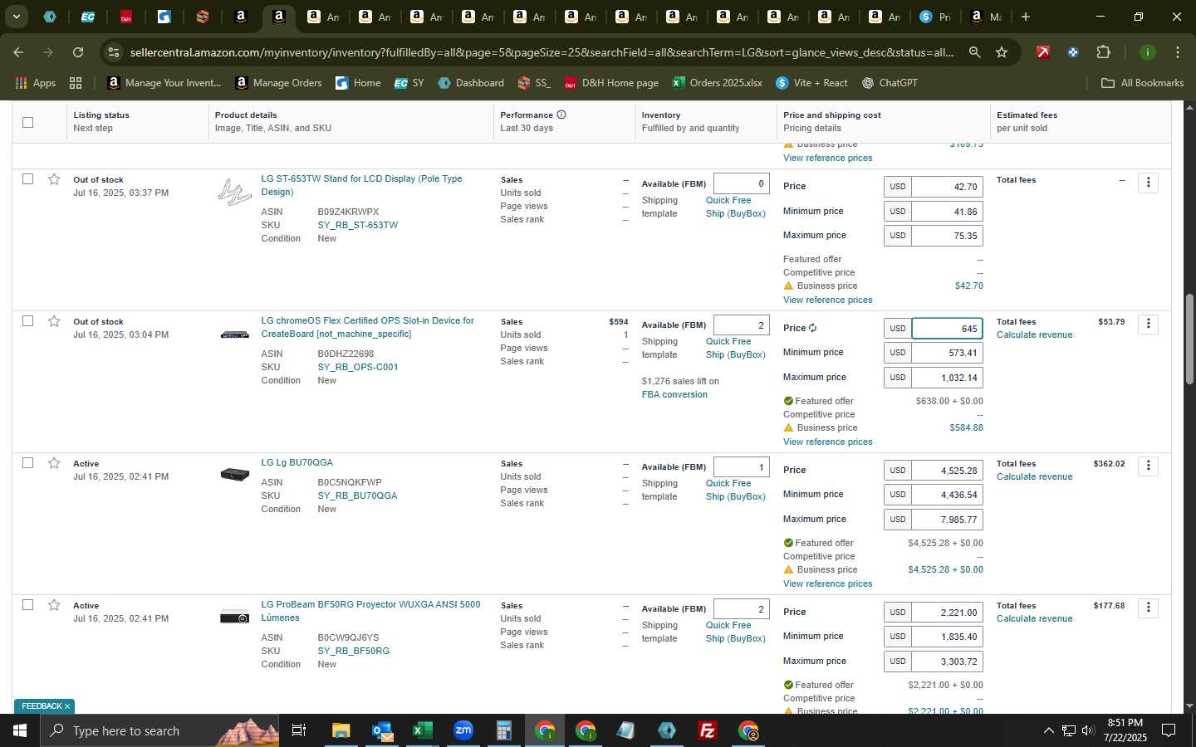
Task: Edit the 645 price field
Action: pos(947,329)
